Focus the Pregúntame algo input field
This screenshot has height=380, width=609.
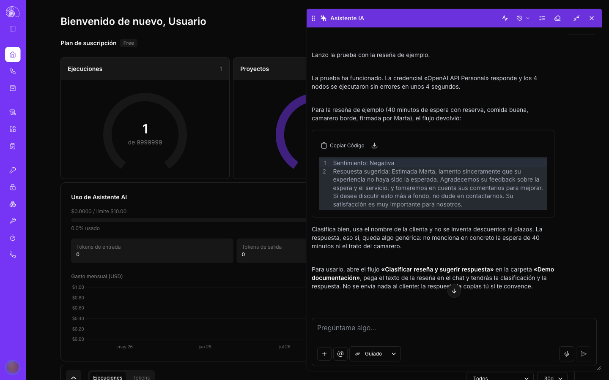[x=454, y=328]
